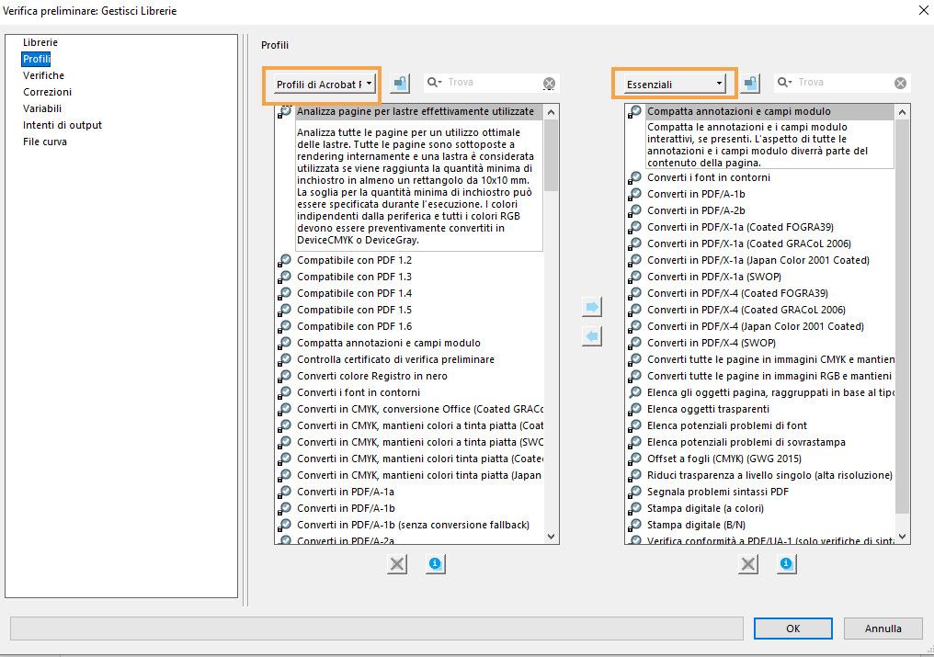The height and width of the screenshot is (657, 934).
Task: Close the Gestisci Librerie dialog window
Action: pos(923,10)
